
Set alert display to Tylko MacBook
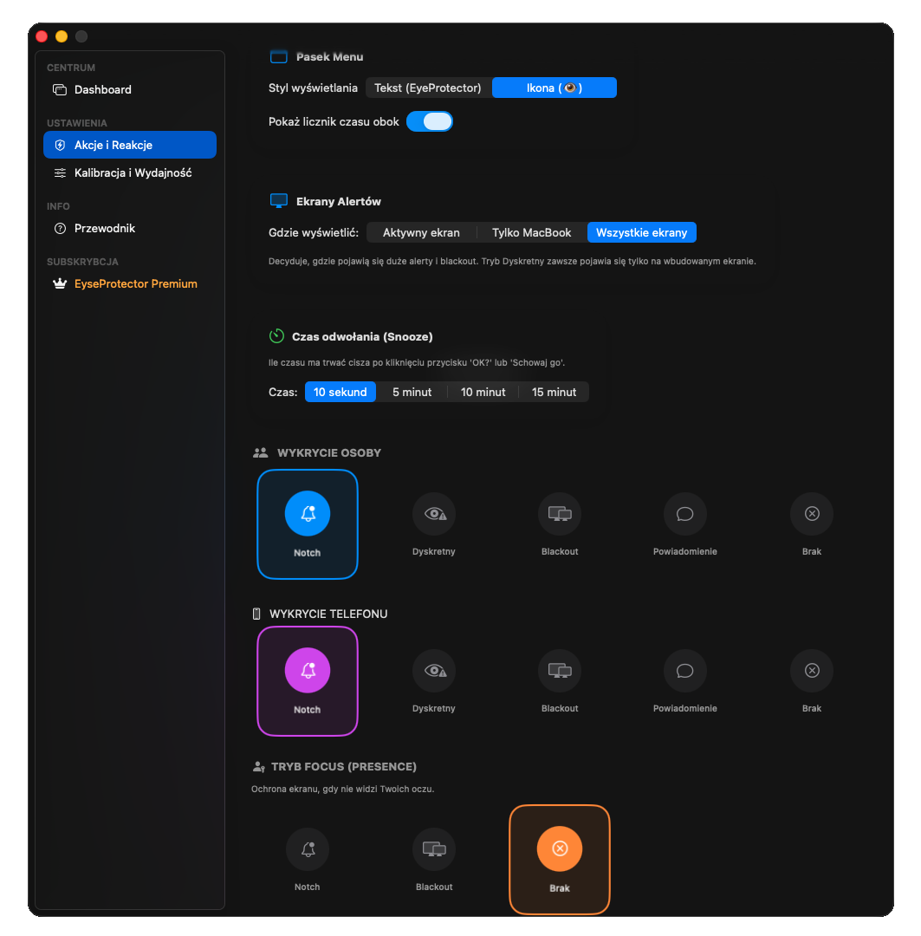point(532,232)
